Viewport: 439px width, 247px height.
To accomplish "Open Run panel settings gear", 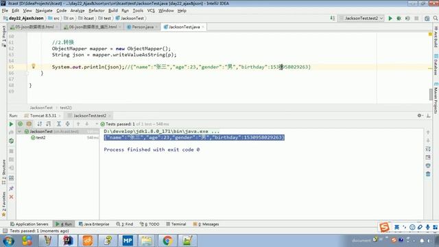I will point(419,115).
